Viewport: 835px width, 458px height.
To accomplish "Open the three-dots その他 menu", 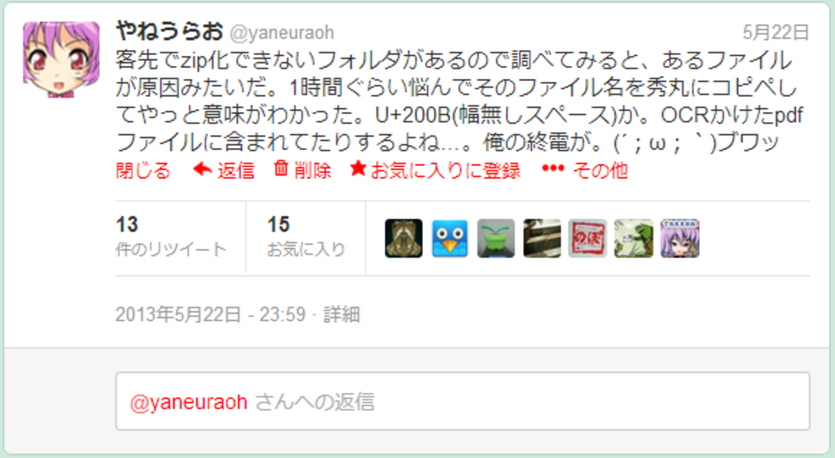I will [553, 169].
